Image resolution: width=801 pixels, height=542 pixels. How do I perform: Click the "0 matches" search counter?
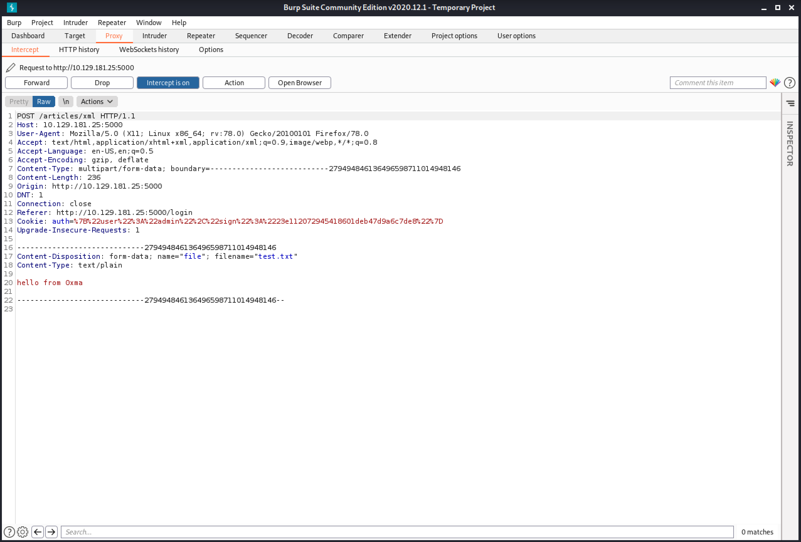click(x=757, y=532)
